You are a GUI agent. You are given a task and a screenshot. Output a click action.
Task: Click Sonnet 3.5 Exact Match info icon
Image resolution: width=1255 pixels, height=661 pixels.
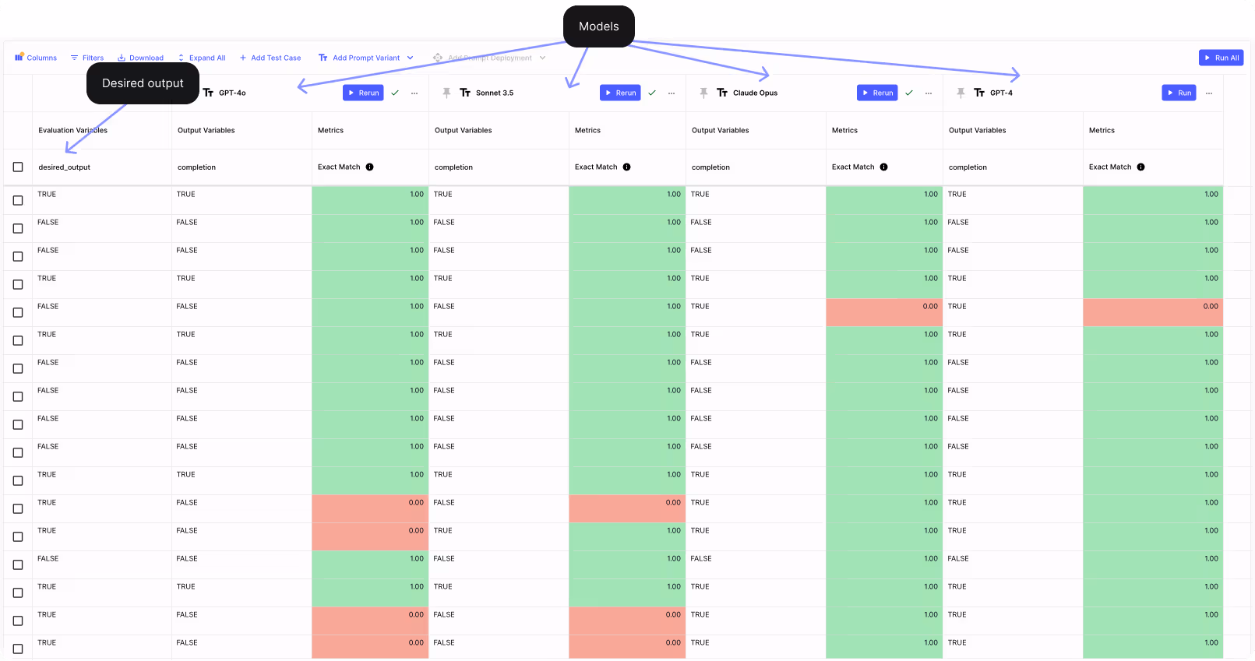627,167
